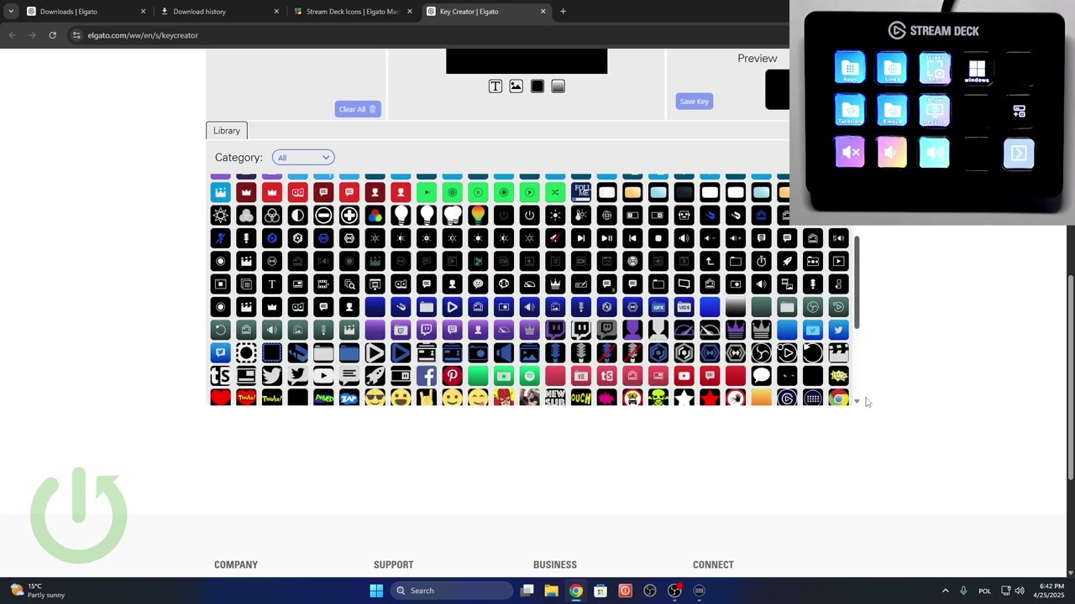Viewport: 1075px width, 604px height.
Task: Select the ZAP sticker icon
Action: 349,398
